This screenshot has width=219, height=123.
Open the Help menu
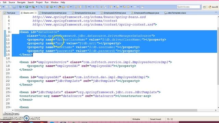[x=63, y=2]
